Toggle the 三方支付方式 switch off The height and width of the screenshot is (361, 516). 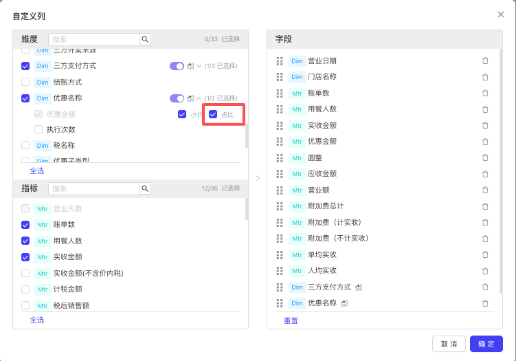(177, 66)
